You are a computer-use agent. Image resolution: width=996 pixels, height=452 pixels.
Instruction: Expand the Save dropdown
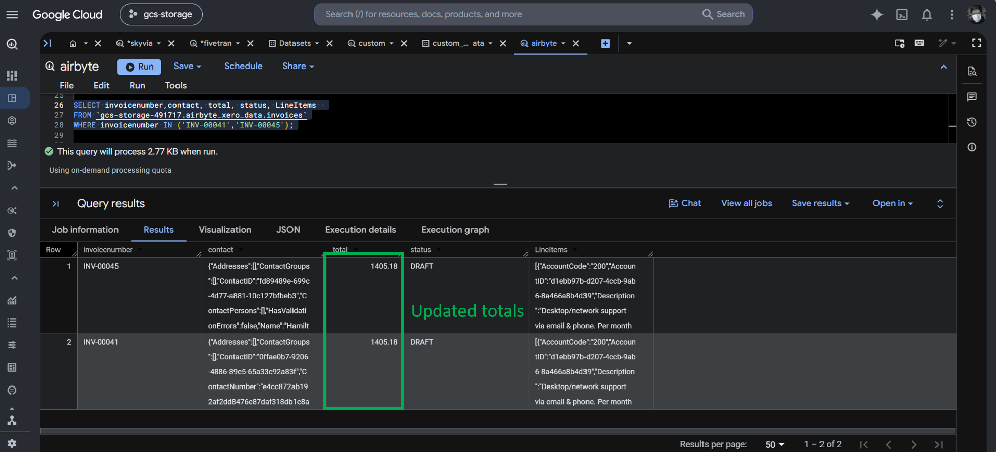click(187, 66)
